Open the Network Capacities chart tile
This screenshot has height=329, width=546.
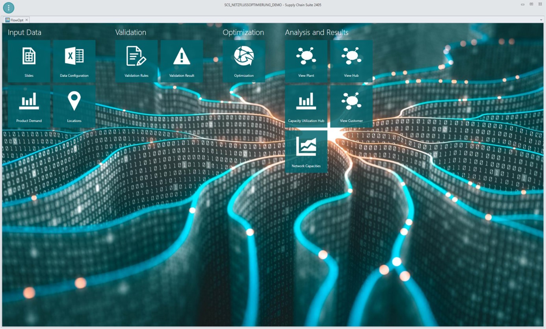pyautogui.click(x=306, y=152)
